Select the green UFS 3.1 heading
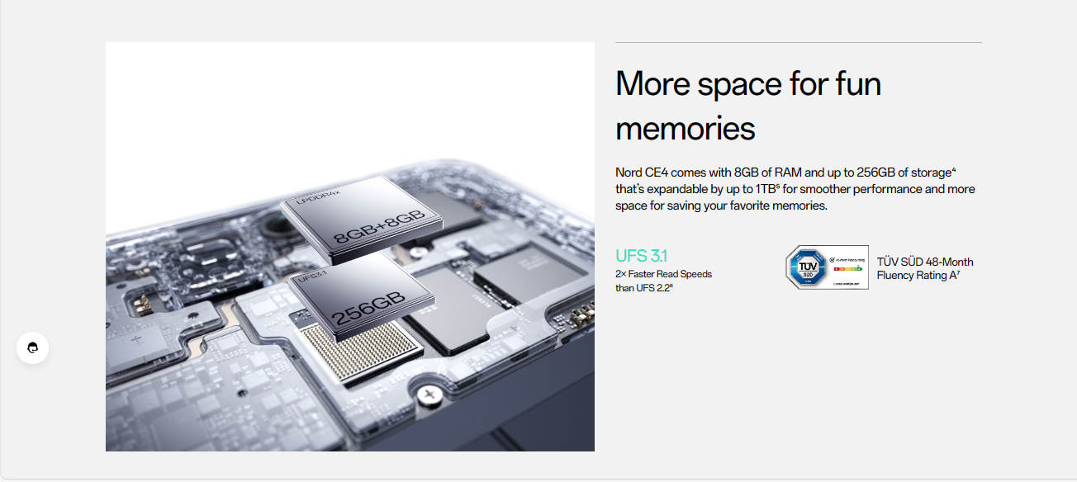Viewport: 1077px width, 482px height. (641, 256)
